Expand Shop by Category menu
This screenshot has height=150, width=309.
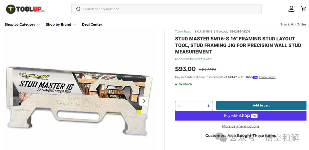pos(22,24)
